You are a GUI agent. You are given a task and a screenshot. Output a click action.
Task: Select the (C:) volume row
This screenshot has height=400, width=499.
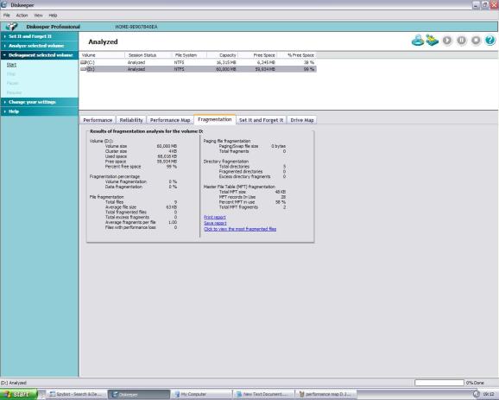pyautogui.click(x=198, y=62)
